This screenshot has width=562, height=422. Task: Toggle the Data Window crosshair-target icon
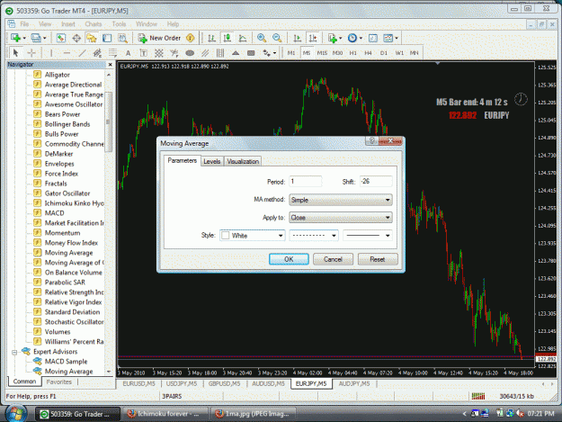click(x=76, y=38)
